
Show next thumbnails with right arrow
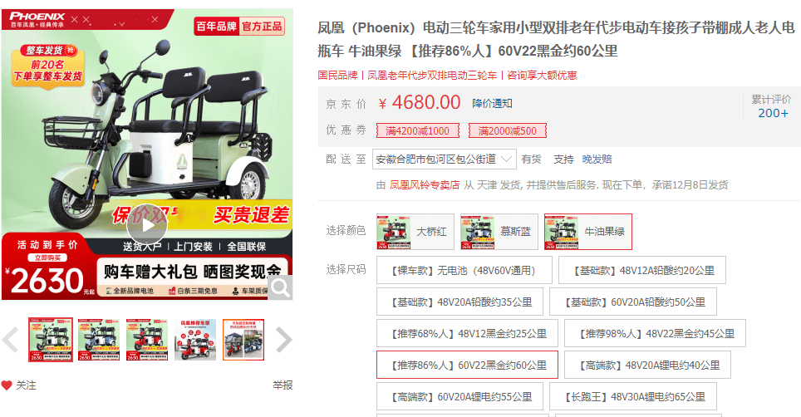point(283,340)
